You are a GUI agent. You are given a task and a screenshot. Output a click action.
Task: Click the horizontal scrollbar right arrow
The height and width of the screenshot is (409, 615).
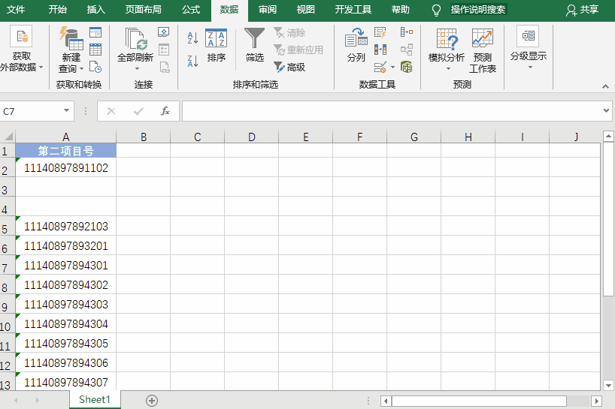[596, 401]
